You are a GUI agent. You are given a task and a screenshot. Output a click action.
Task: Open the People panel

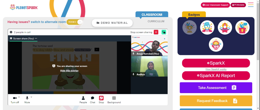tap(83, 100)
